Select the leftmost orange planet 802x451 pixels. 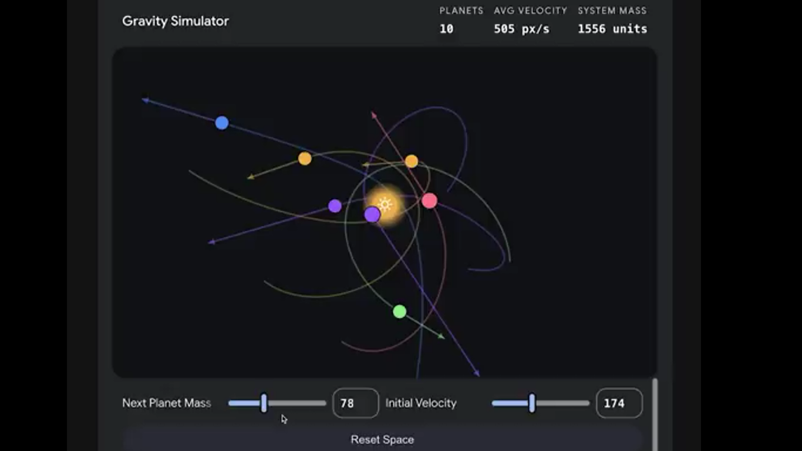click(x=304, y=159)
